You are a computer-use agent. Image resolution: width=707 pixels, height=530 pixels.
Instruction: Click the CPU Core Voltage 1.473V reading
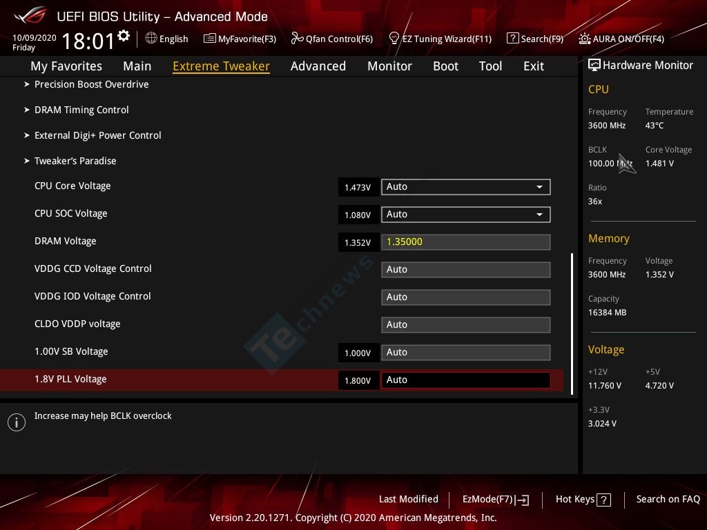(x=358, y=188)
